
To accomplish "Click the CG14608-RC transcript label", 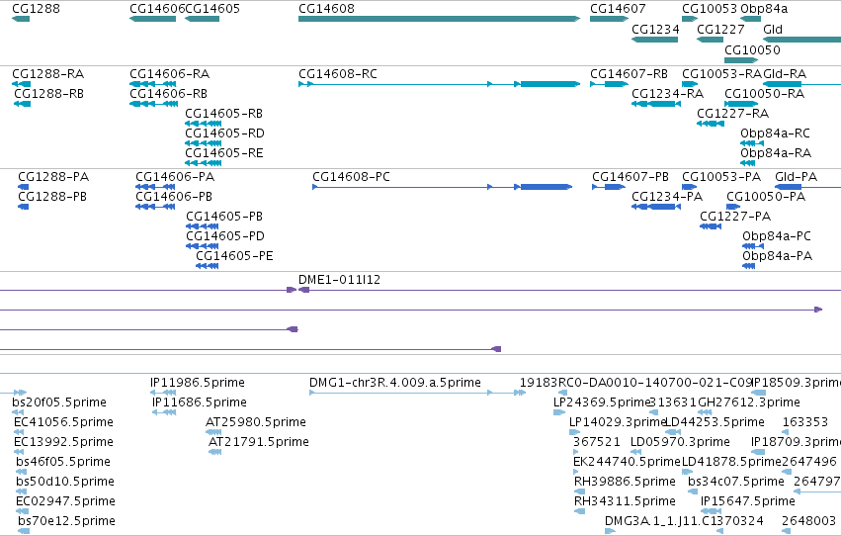I will [x=338, y=74].
